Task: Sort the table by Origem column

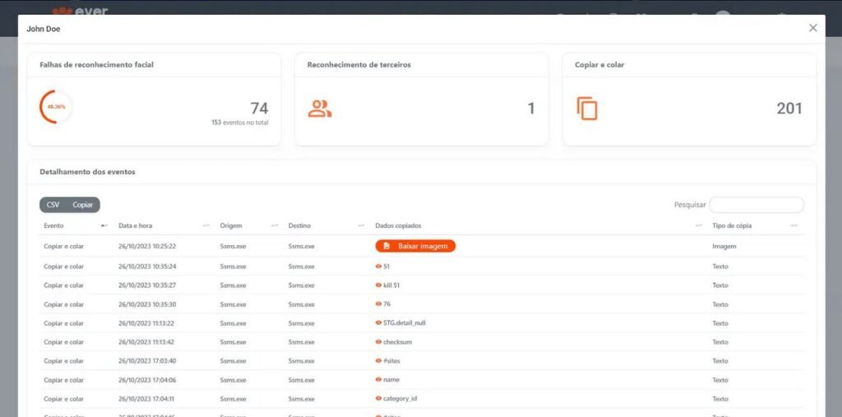Action: (x=247, y=225)
